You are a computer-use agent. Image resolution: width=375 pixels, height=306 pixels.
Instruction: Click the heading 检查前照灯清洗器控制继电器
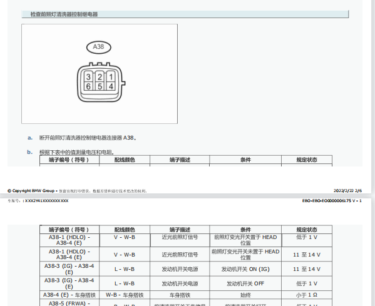[64, 14]
